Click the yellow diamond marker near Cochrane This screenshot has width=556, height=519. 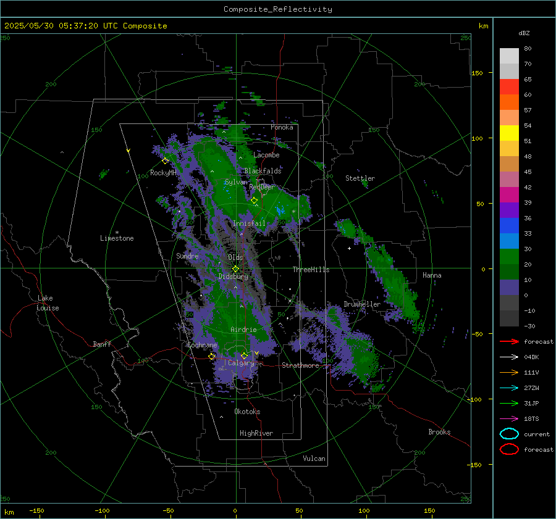(211, 356)
